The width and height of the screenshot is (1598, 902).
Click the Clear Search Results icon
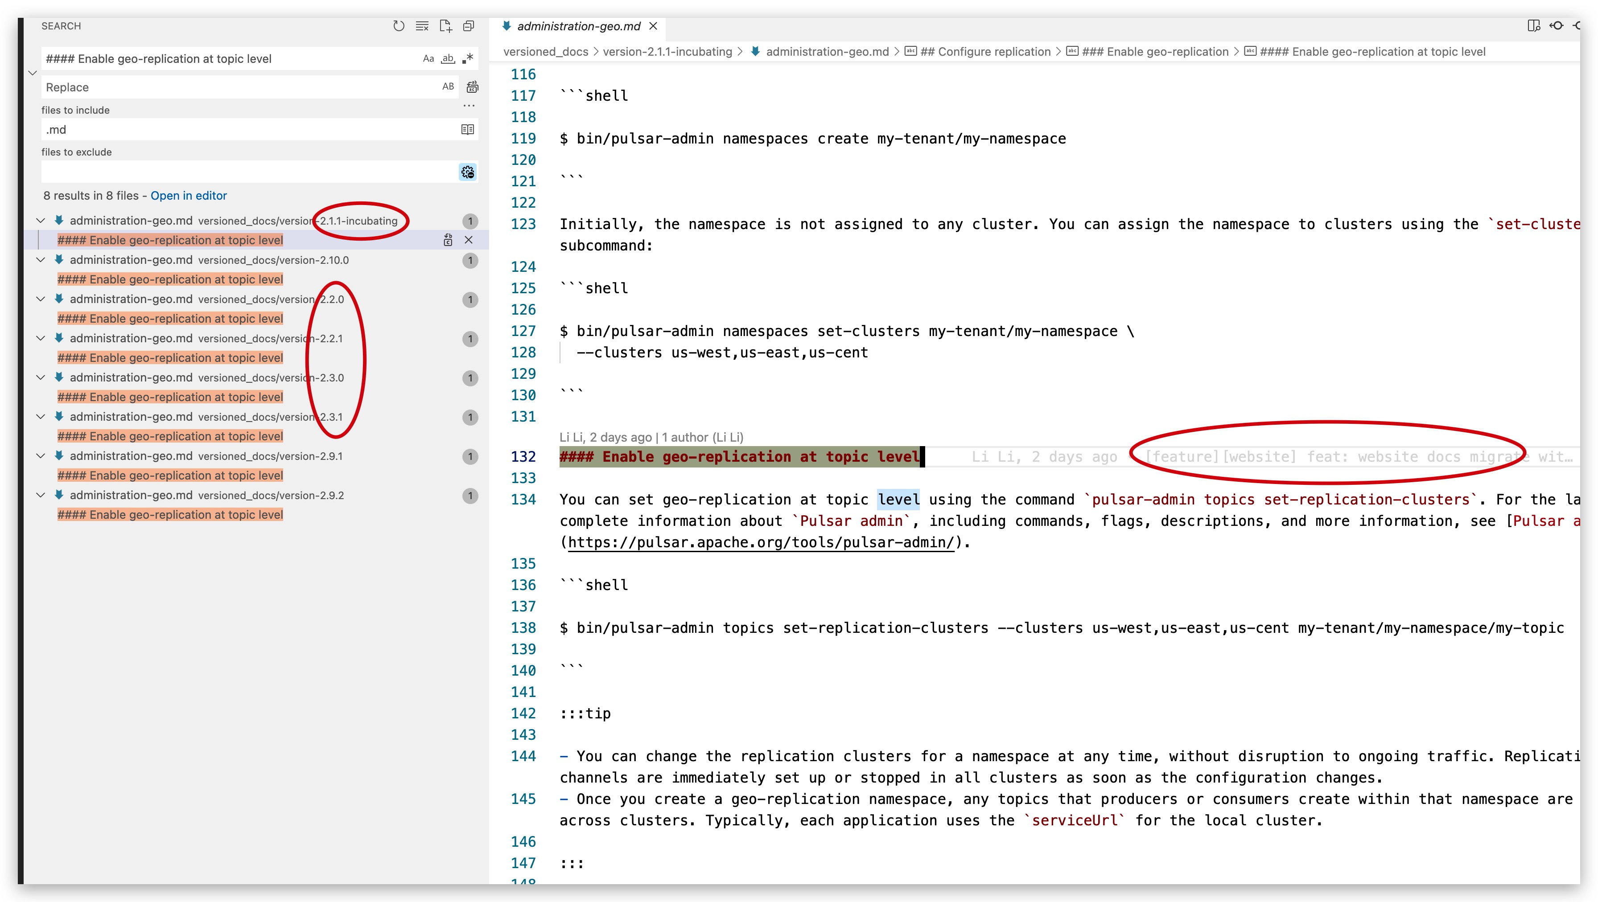422,26
